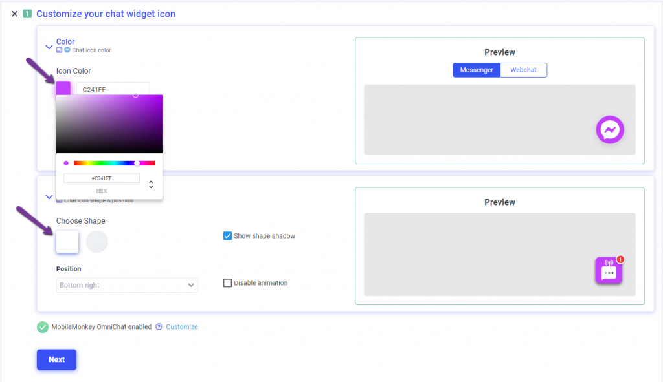The image size is (663, 382).
Task: Click the Next button
Action: (x=57, y=359)
